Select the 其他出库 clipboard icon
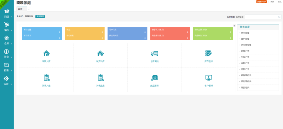The image size is (283, 129). pyautogui.click(x=101, y=78)
